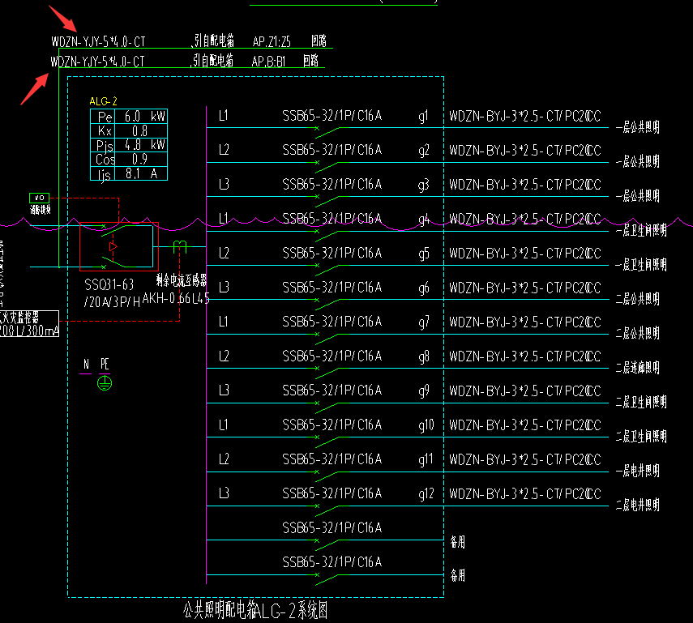
Task: Select the Pe 6.0 kW table row
Action: (129, 116)
